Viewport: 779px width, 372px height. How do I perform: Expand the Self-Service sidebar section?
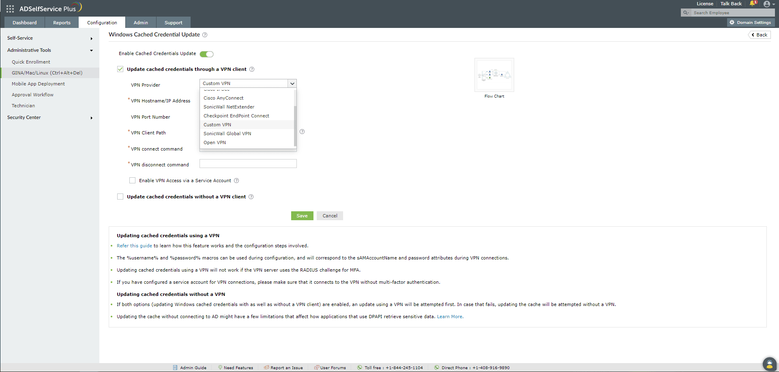[x=49, y=38]
